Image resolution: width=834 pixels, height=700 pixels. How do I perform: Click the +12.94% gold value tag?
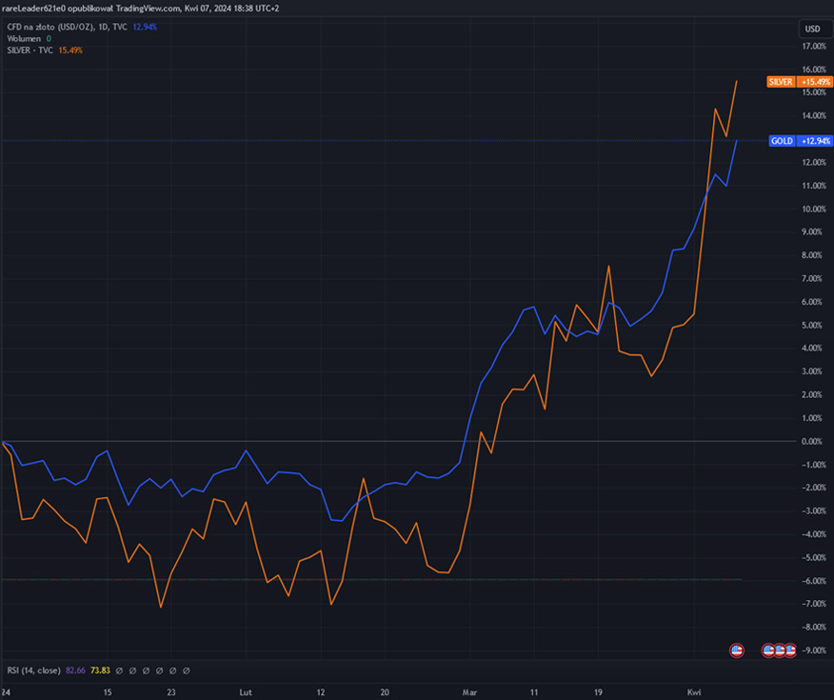tap(815, 141)
